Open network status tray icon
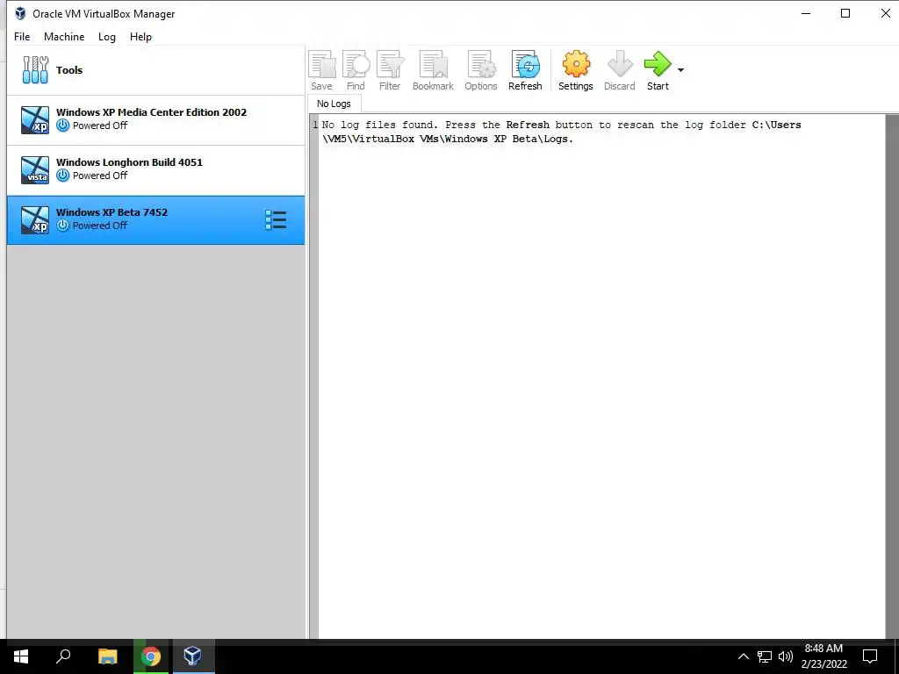The width and height of the screenshot is (899, 674). click(x=765, y=656)
